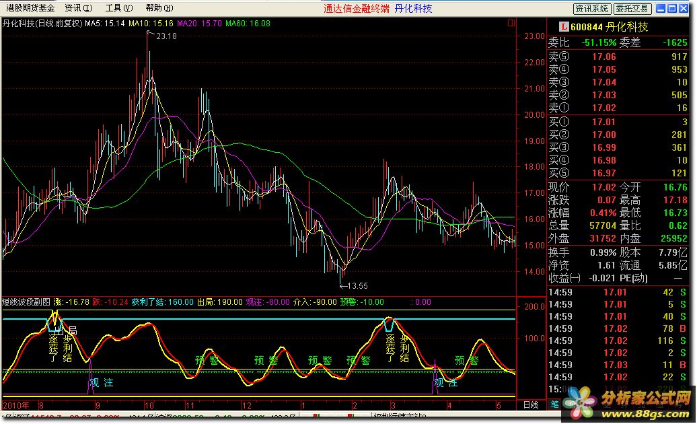Click the 20.00 price axis label

pyautogui.click(x=534, y=115)
